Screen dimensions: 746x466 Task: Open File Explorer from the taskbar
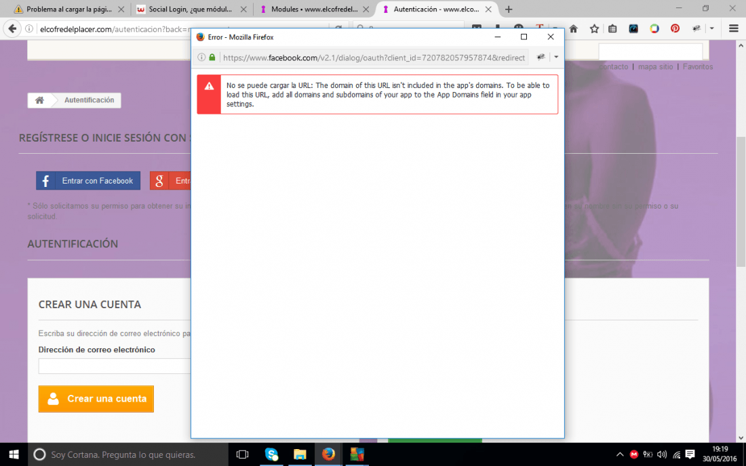pyautogui.click(x=300, y=454)
